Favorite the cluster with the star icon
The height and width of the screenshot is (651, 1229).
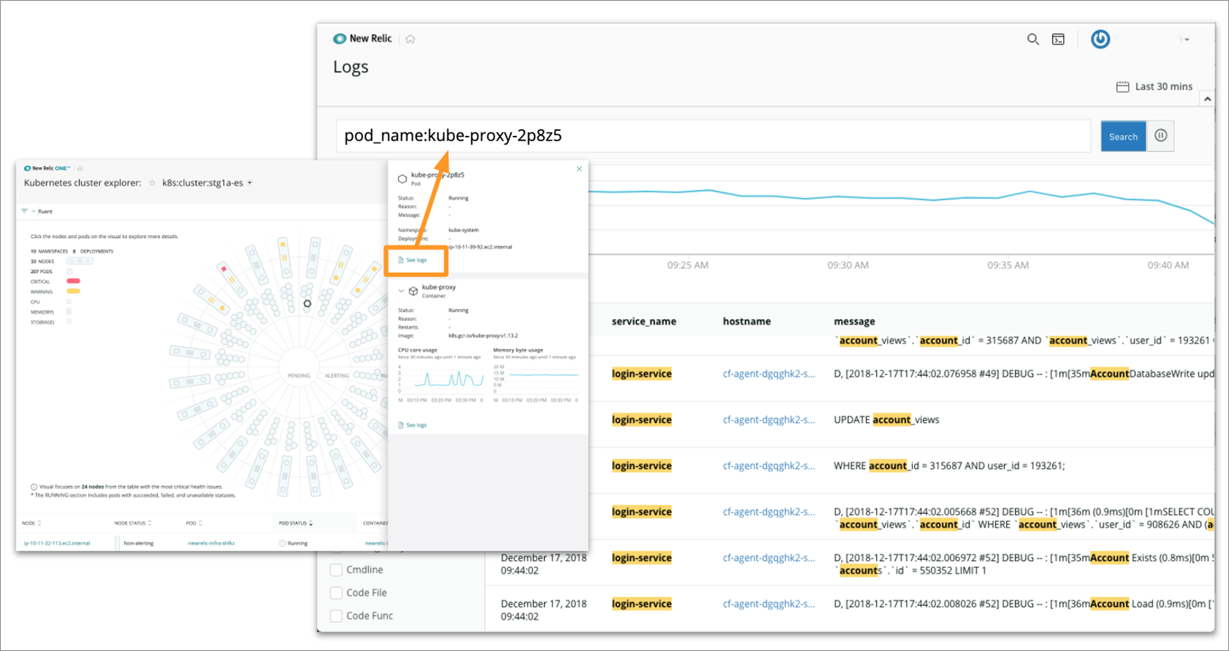click(x=152, y=183)
